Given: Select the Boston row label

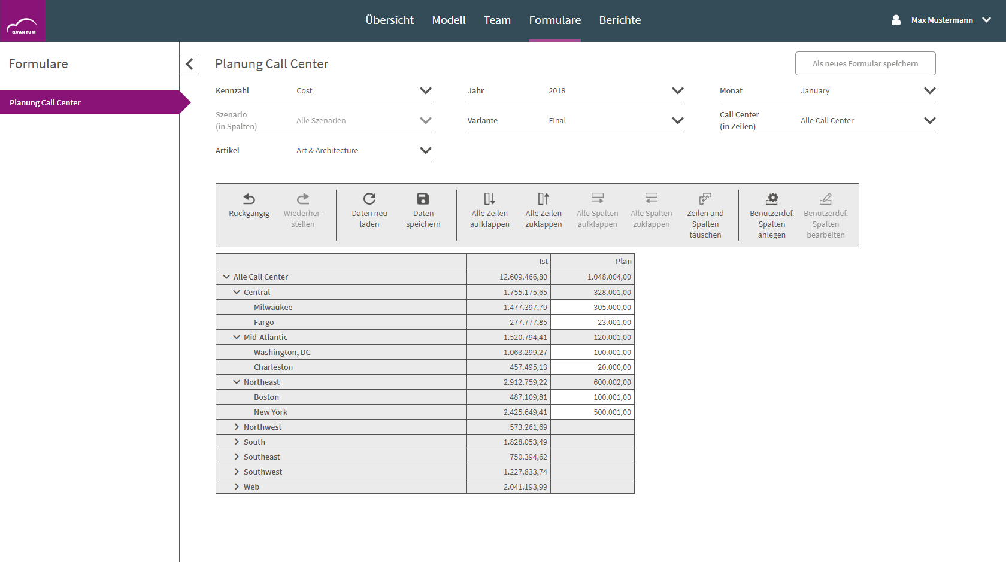Looking at the screenshot, I should 266,397.
